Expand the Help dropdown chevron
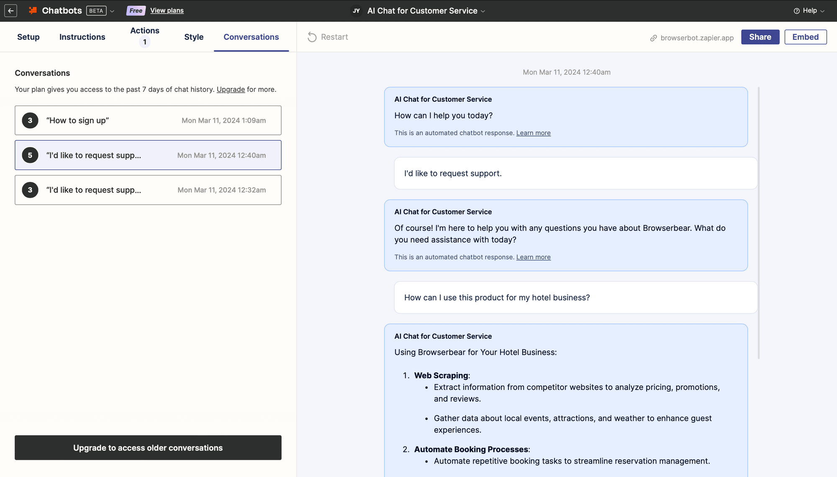This screenshot has width=837, height=477. coord(822,11)
